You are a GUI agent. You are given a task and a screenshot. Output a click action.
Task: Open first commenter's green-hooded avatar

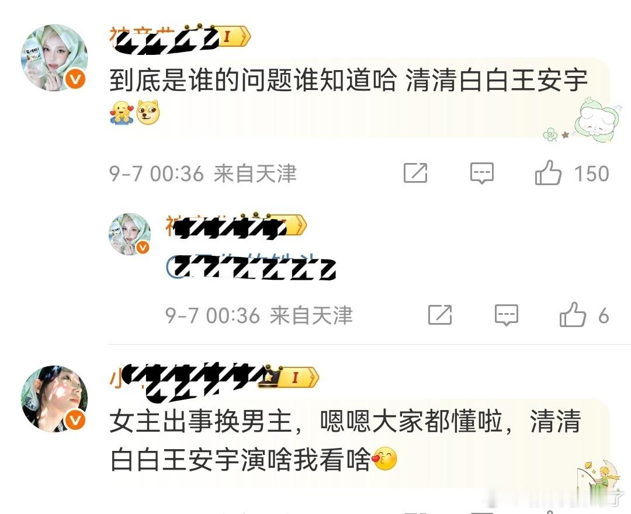(x=54, y=57)
